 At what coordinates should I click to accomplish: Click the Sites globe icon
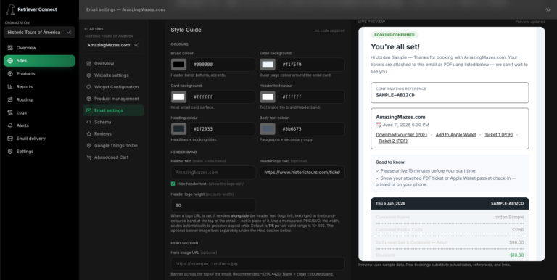tap(10, 61)
